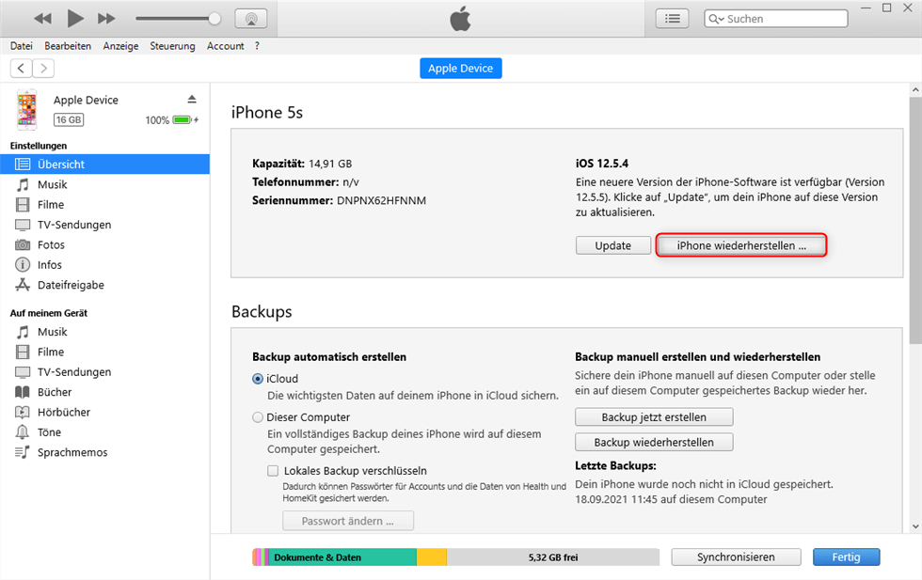Click the Synchronisieren button
The height and width of the screenshot is (580, 922).
tap(736, 557)
